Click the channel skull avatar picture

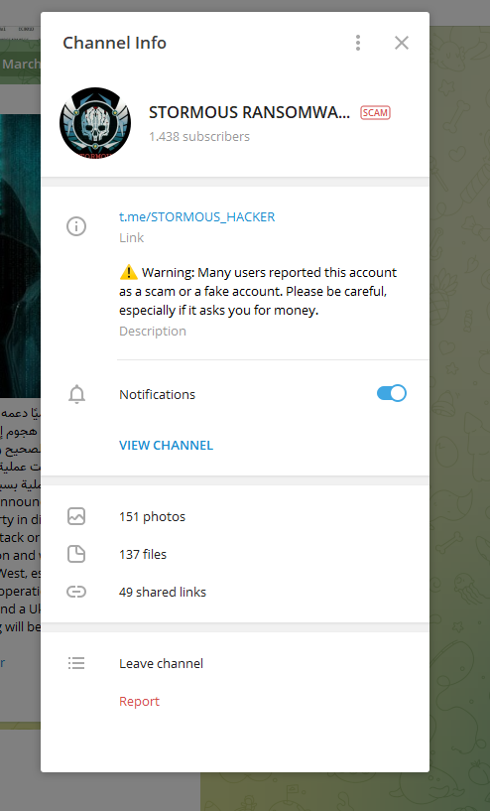(x=95, y=123)
